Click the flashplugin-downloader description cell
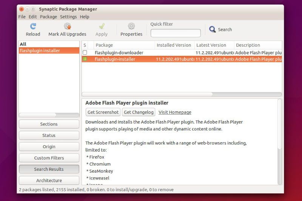This screenshot has height=201, width=302. point(258,53)
